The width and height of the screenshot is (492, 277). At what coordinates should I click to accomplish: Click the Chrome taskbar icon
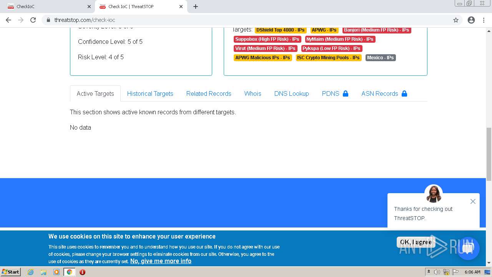[x=69, y=272]
